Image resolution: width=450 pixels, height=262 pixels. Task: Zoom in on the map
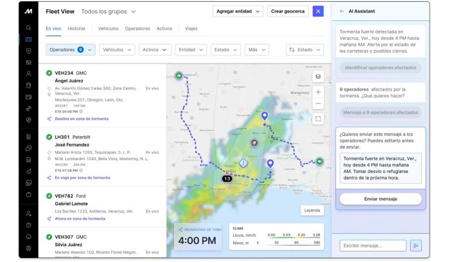point(318,92)
